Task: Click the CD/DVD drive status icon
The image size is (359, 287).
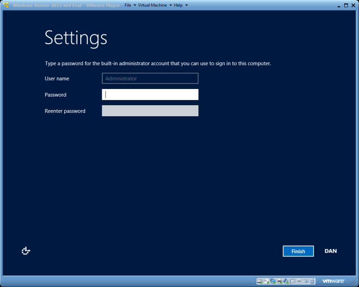Action: point(266,281)
